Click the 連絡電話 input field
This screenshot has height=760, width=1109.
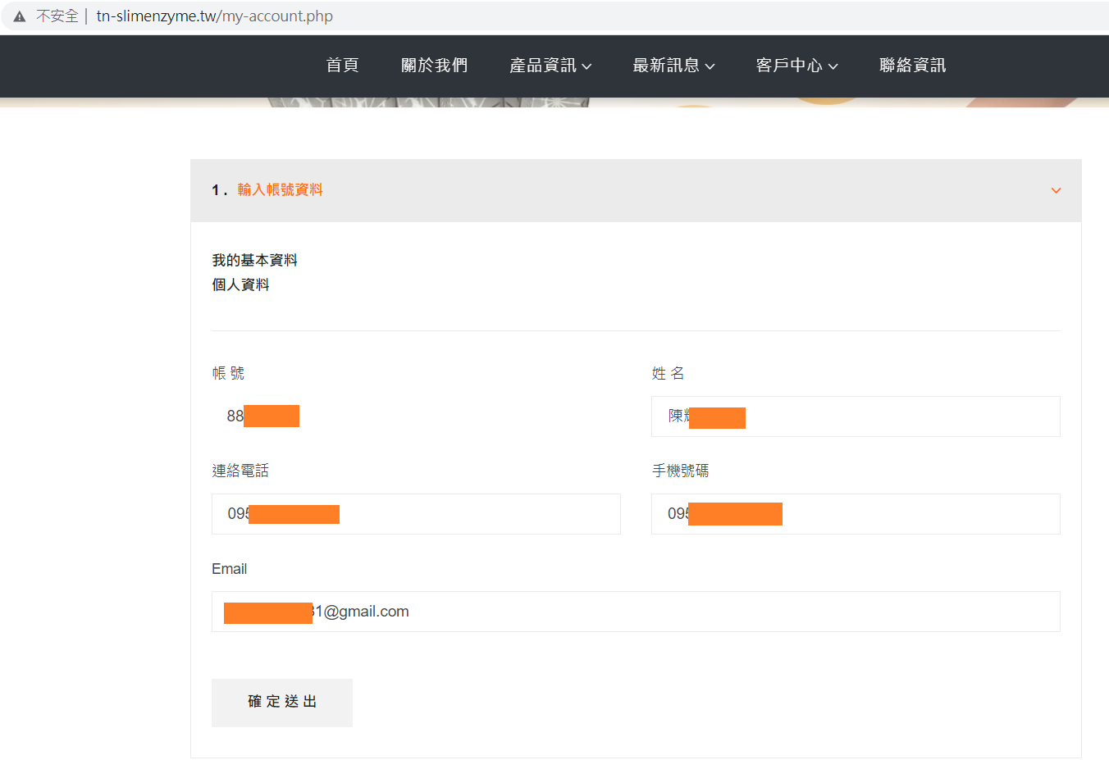(416, 514)
